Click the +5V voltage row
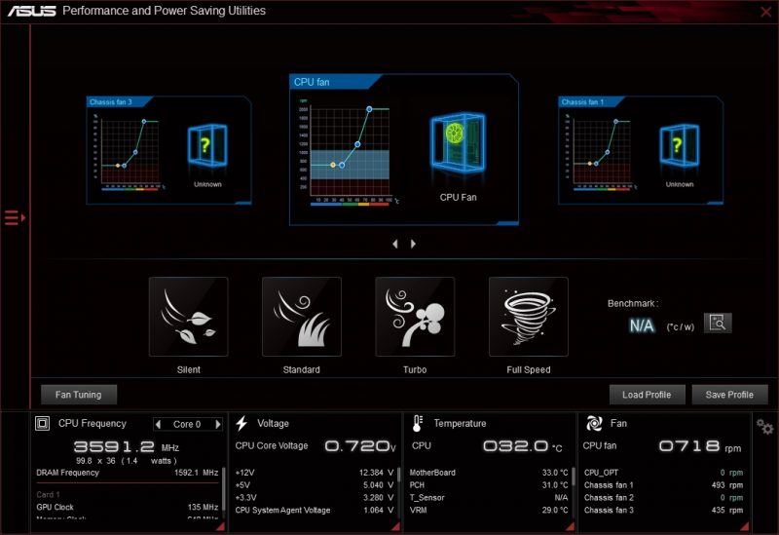779x535 pixels. (314, 484)
